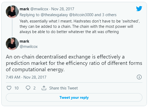Open the @mwilcox handle under the main tweet name
This screenshot has height=108, width=149.
click(29, 47)
